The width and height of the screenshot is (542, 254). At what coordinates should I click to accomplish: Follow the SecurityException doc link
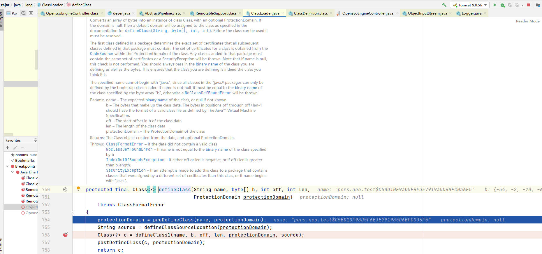click(126, 170)
